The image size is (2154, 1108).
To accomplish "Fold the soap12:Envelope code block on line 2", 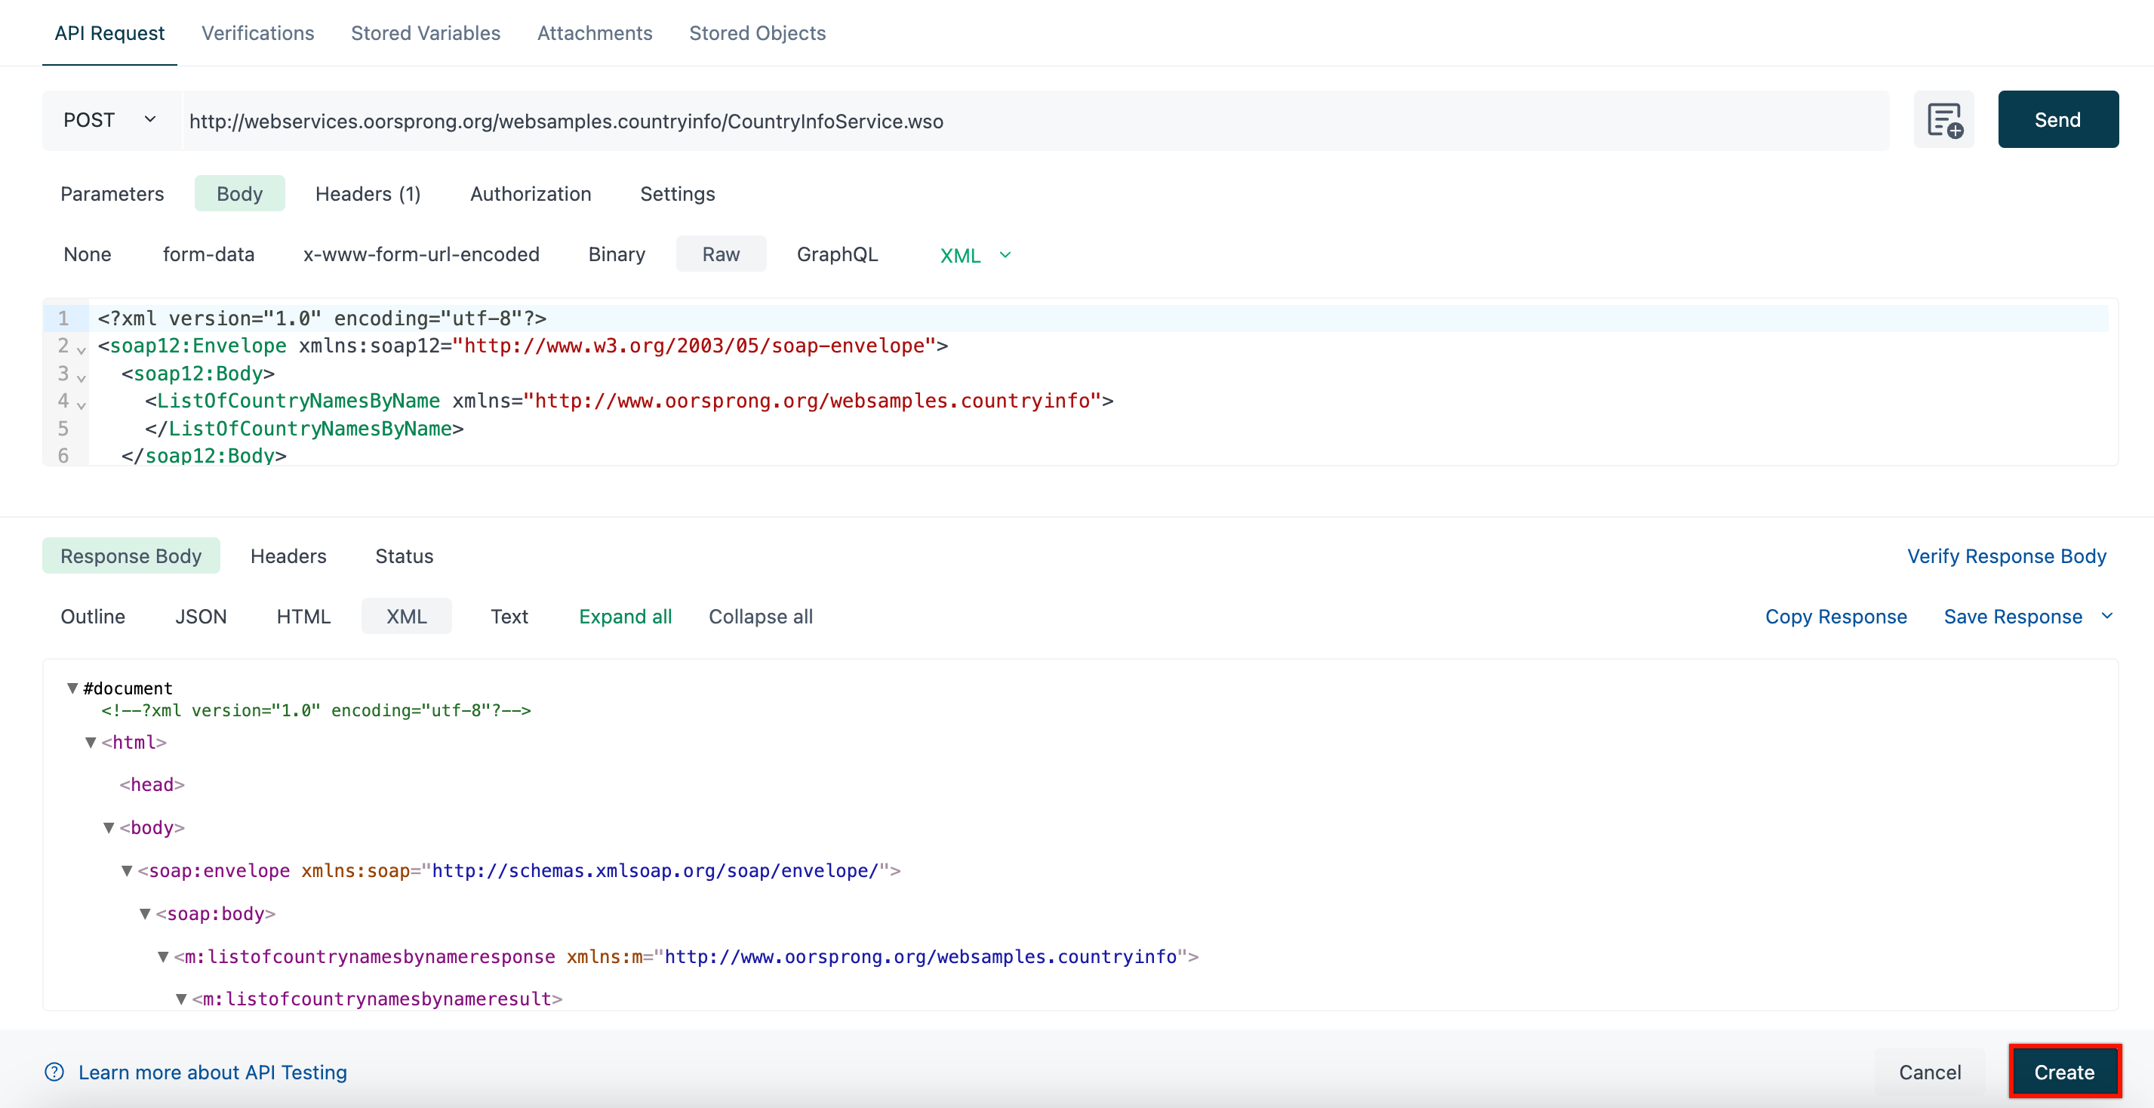I will click(x=80, y=350).
